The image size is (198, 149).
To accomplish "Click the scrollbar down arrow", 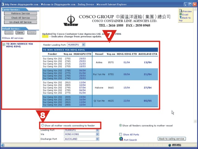I will click(x=195, y=121).
